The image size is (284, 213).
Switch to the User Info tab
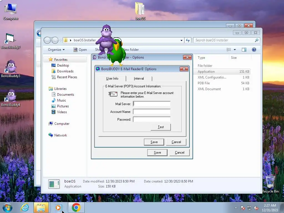coord(112,78)
